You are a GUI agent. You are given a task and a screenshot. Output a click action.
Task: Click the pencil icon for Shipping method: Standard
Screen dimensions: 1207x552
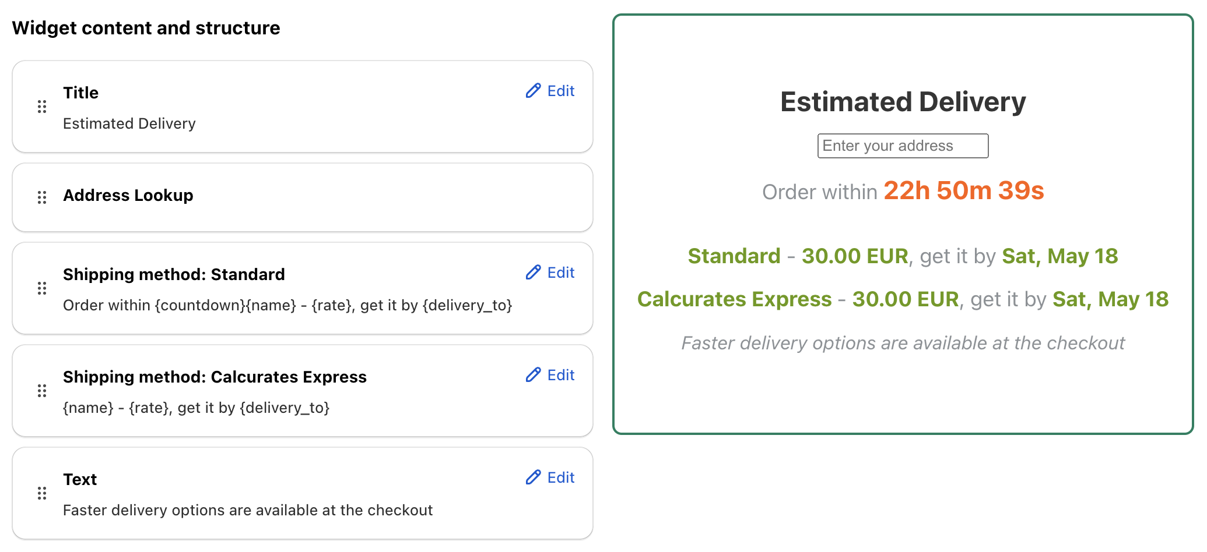click(x=533, y=273)
